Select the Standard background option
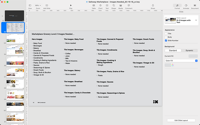 pyautogui.click(x=173, y=51)
